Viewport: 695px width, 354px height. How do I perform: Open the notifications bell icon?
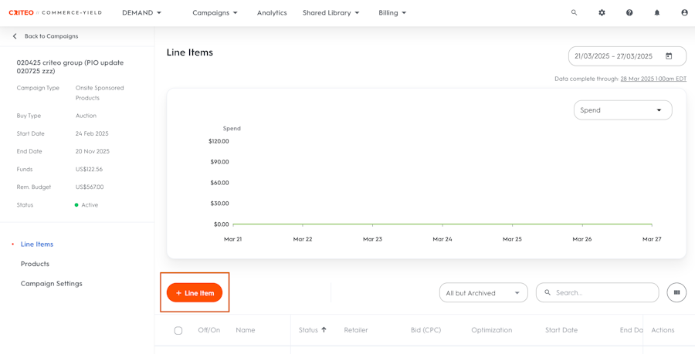coord(657,13)
